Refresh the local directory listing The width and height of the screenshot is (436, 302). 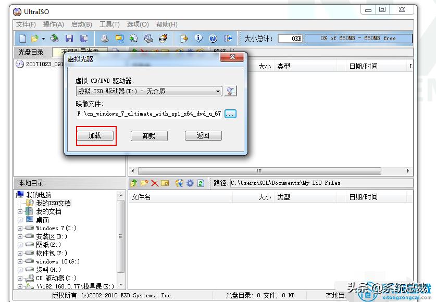pyautogui.click(x=200, y=182)
